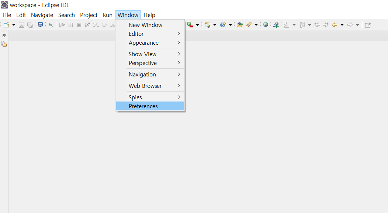Open the Next Annotation dropdown arrow

[x=294, y=25]
